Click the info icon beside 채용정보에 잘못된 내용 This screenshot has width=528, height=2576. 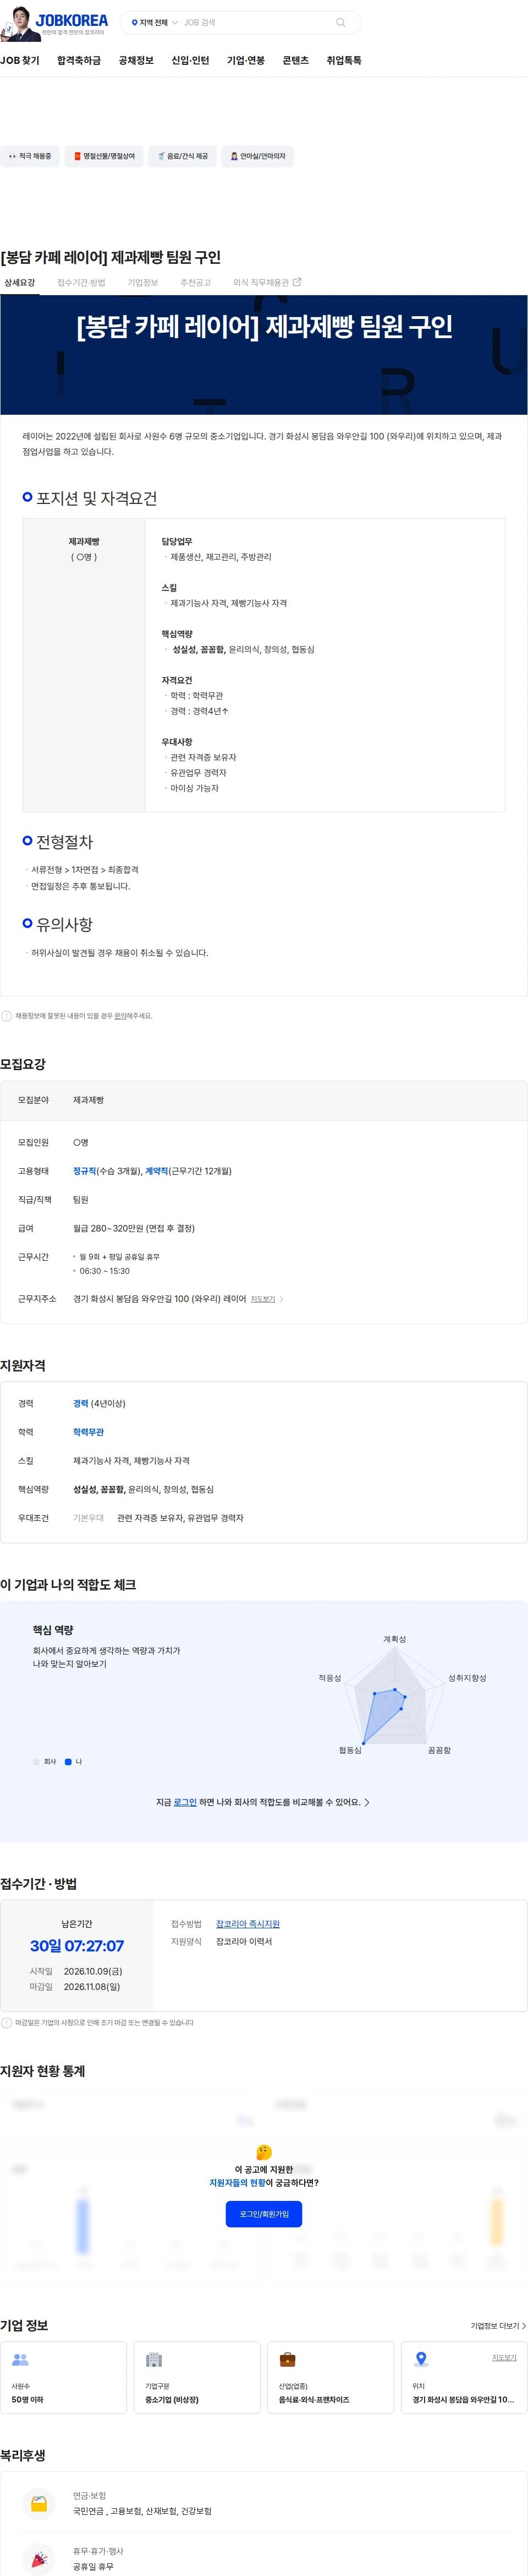7,1015
